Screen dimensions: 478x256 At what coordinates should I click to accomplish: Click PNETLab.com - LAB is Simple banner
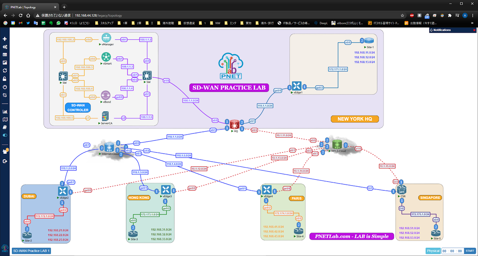[x=351, y=236]
